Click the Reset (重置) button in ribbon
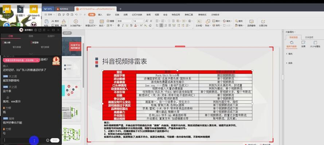The width and height of the screenshot is (324, 145). click(110, 21)
